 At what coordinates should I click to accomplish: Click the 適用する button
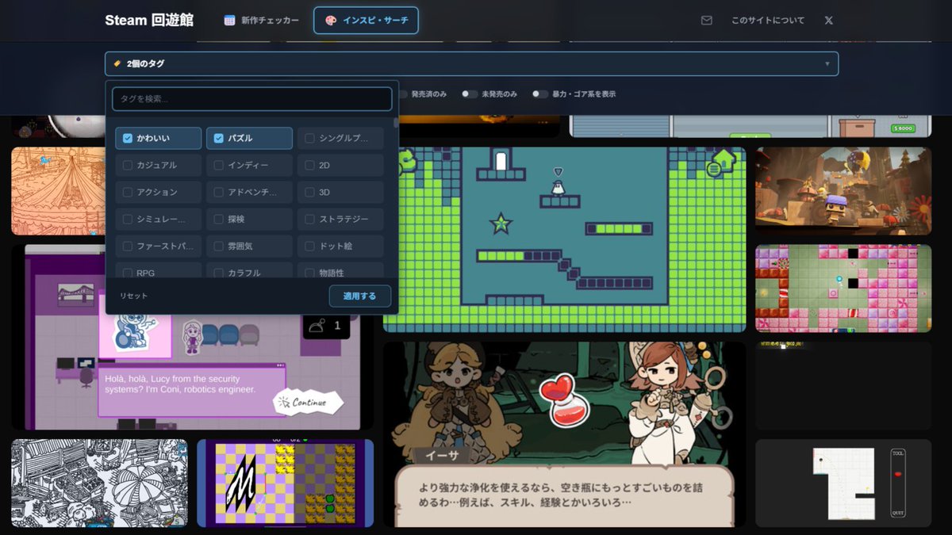360,296
